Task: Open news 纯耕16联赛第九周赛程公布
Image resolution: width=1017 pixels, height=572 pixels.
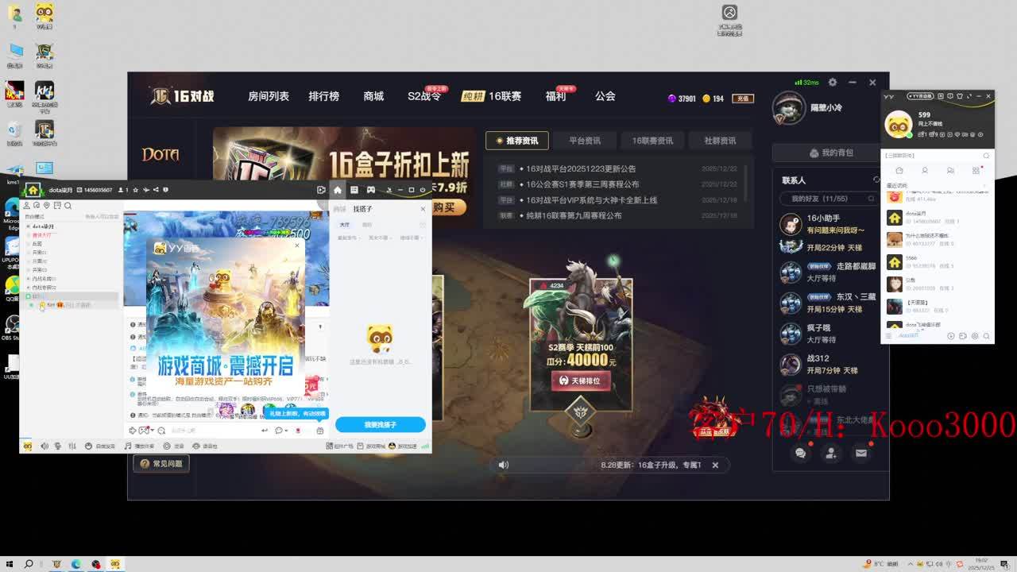Action: tap(574, 215)
